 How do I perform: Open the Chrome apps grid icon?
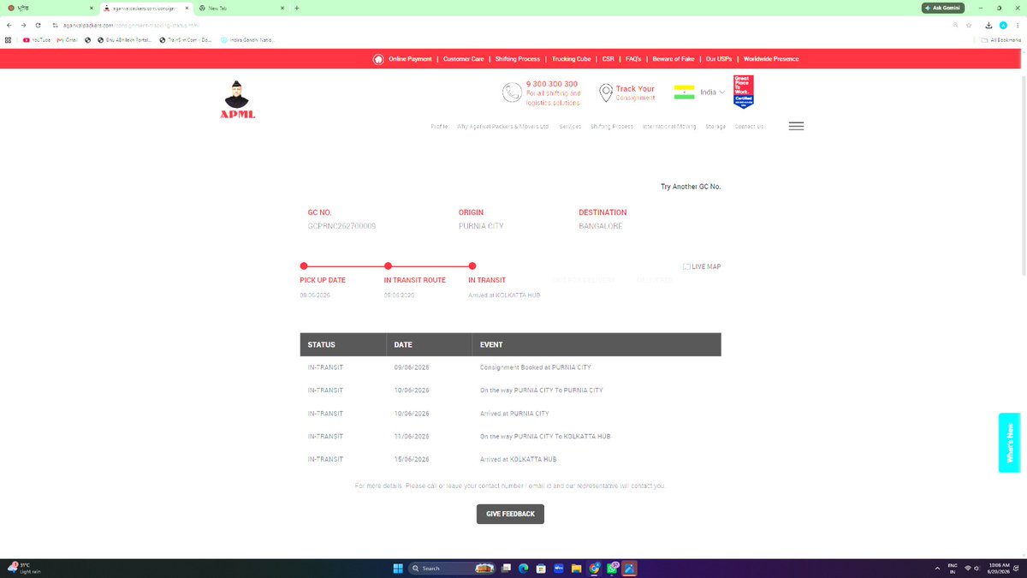coord(8,39)
